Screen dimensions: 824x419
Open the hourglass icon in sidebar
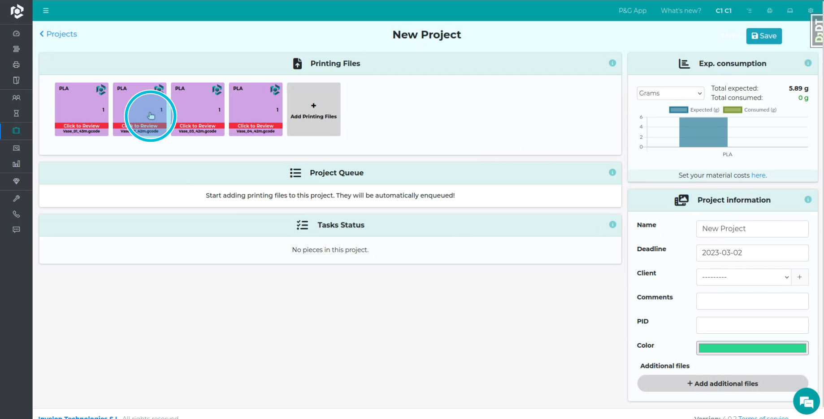pos(16,113)
